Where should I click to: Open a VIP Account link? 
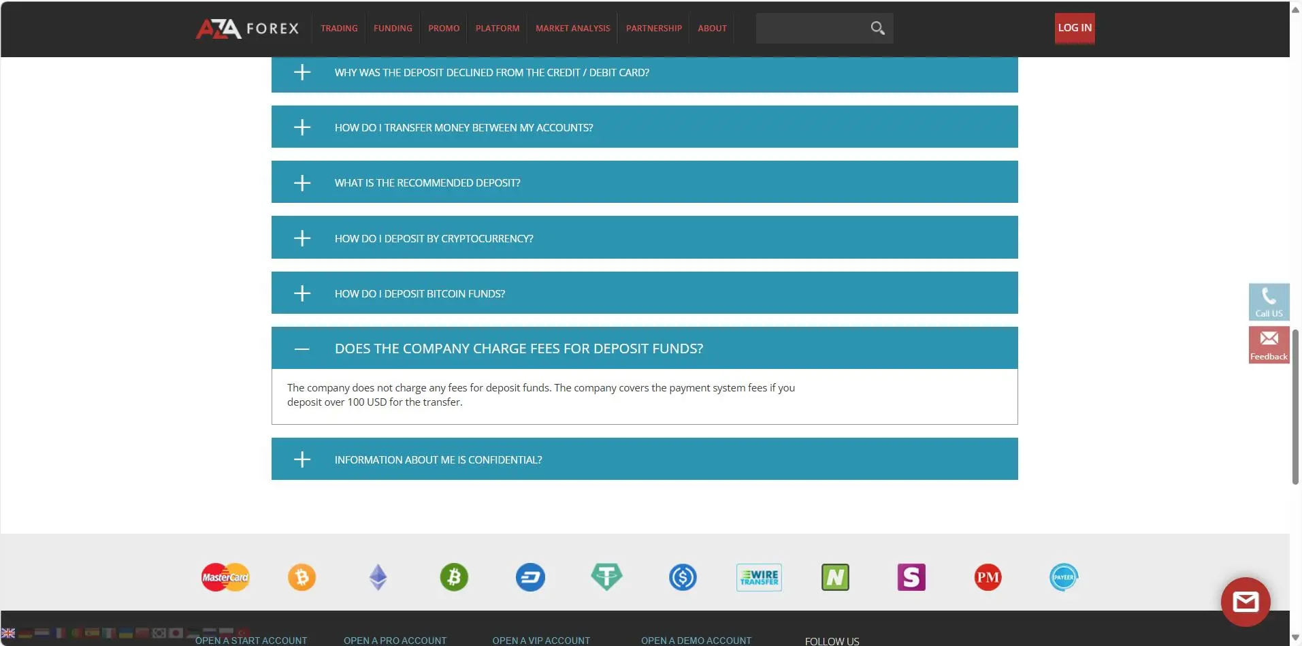click(541, 640)
